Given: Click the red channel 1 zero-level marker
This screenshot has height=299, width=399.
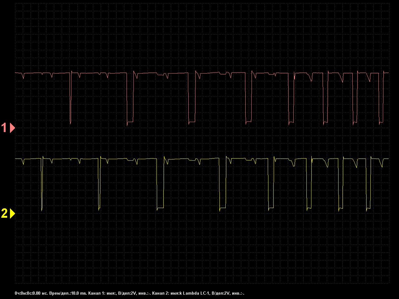Looking at the screenshot, I should (12, 128).
